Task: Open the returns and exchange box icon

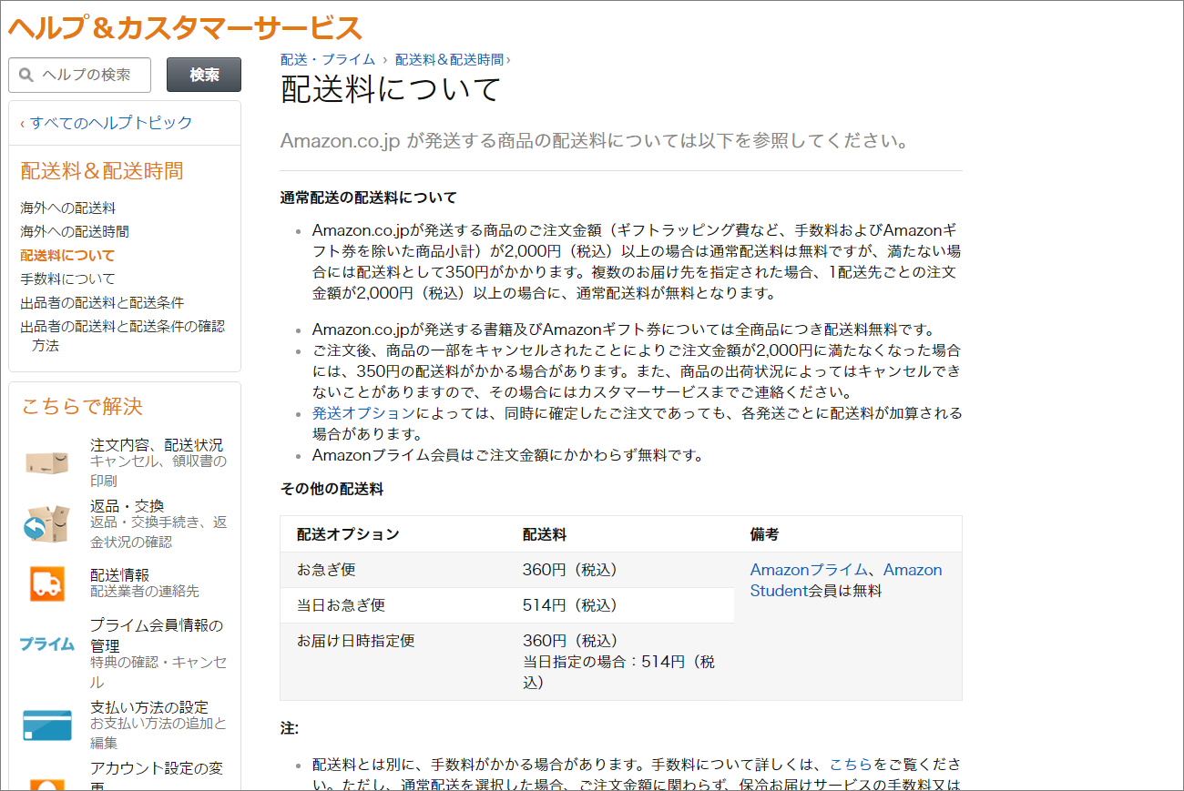Action: [x=47, y=523]
